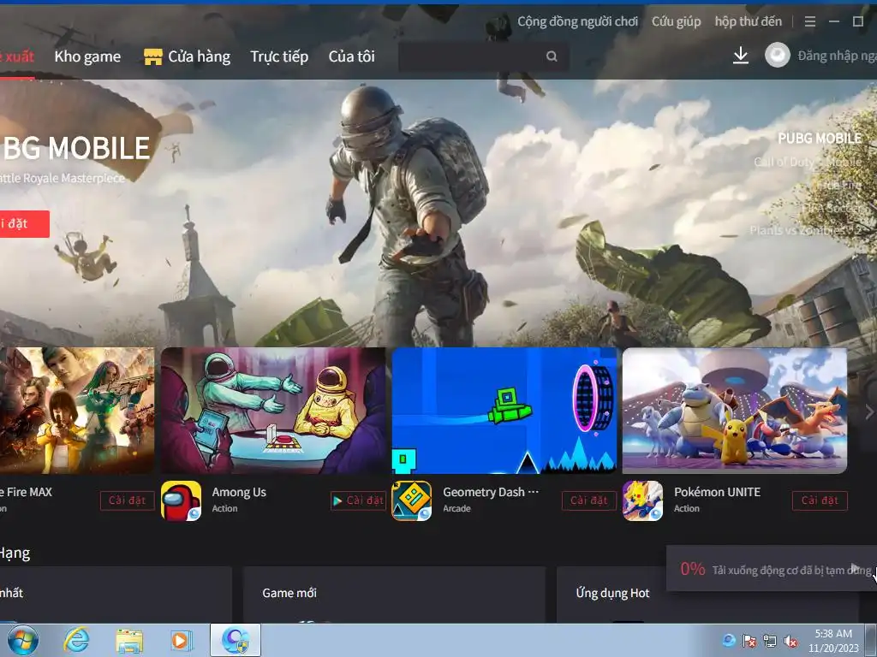877x657 pixels.
Task: Click the Among Us title text
Action: (239, 492)
